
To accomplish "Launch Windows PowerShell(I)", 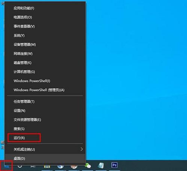I will 45,81.
